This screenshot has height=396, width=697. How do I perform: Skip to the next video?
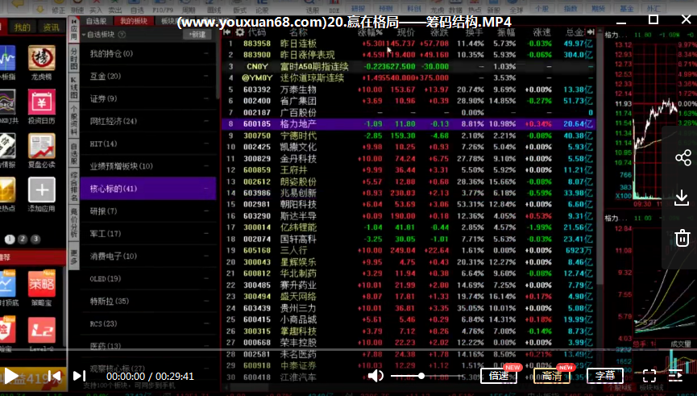pos(79,376)
